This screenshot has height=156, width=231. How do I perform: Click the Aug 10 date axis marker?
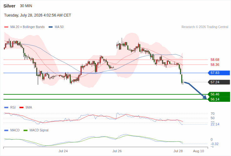198,151
